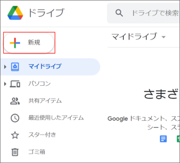This screenshot has width=180, height=163.
Task: Click the 共有アイテム people icon
Action: tap(15, 101)
